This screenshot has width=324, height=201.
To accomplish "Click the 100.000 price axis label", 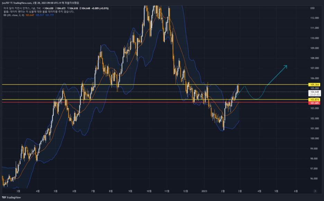I will click(x=315, y=138).
